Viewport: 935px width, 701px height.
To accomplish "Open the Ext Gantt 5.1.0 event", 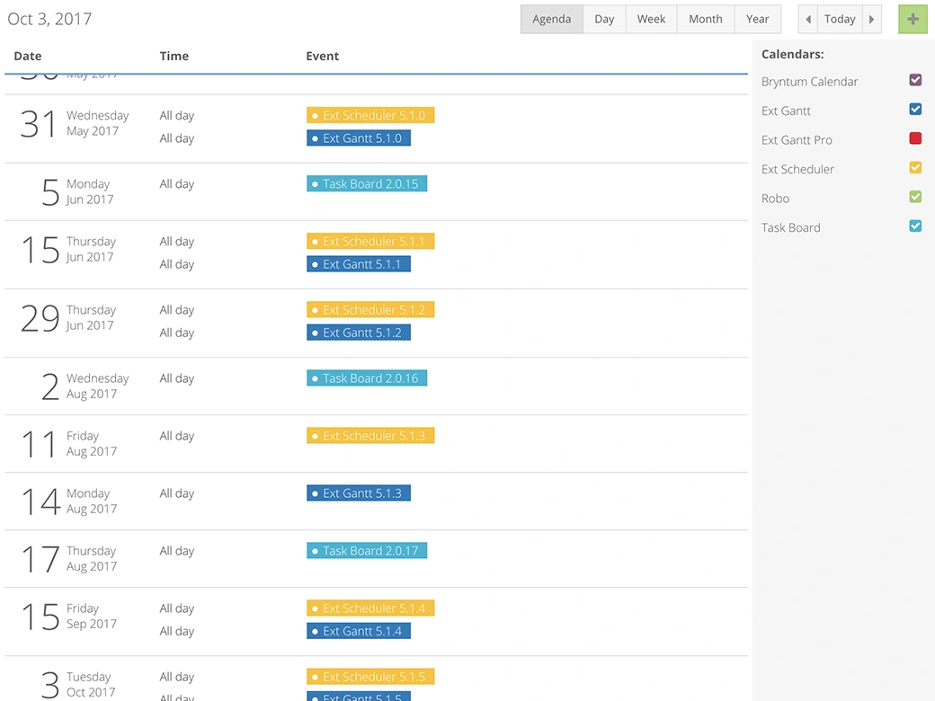I will 359,138.
